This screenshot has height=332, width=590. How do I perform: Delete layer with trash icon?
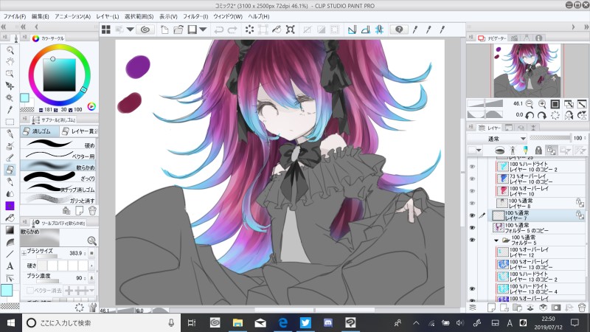pos(582,308)
